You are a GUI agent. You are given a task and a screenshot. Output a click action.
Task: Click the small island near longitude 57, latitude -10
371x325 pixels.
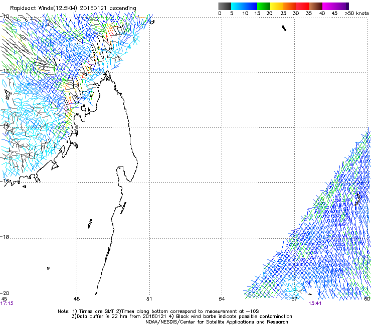pos(284,28)
